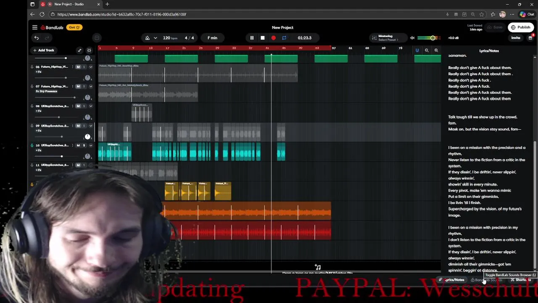The width and height of the screenshot is (538, 303).
Task: Stop playback with the square button
Action: point(263,38)
